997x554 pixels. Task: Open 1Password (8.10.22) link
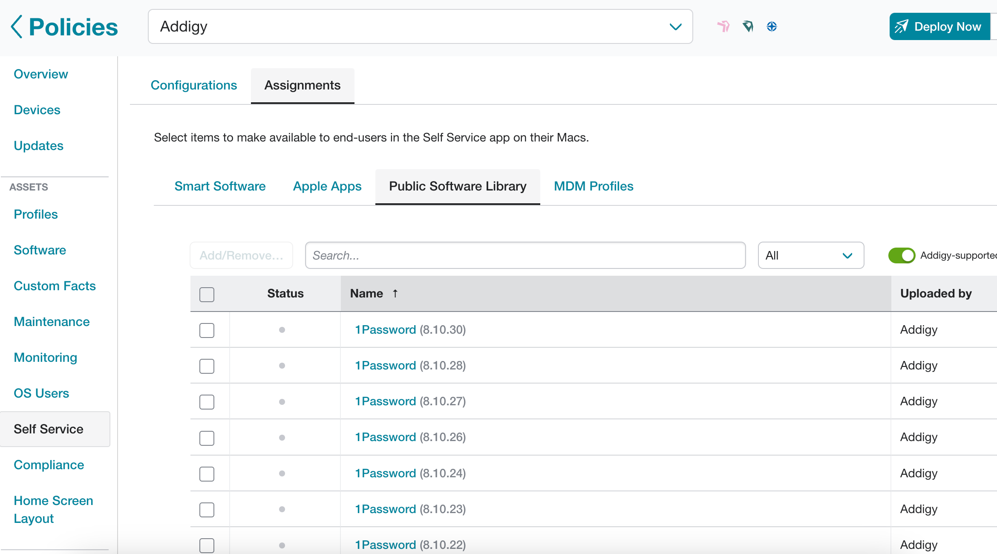[x=385, y=545]
